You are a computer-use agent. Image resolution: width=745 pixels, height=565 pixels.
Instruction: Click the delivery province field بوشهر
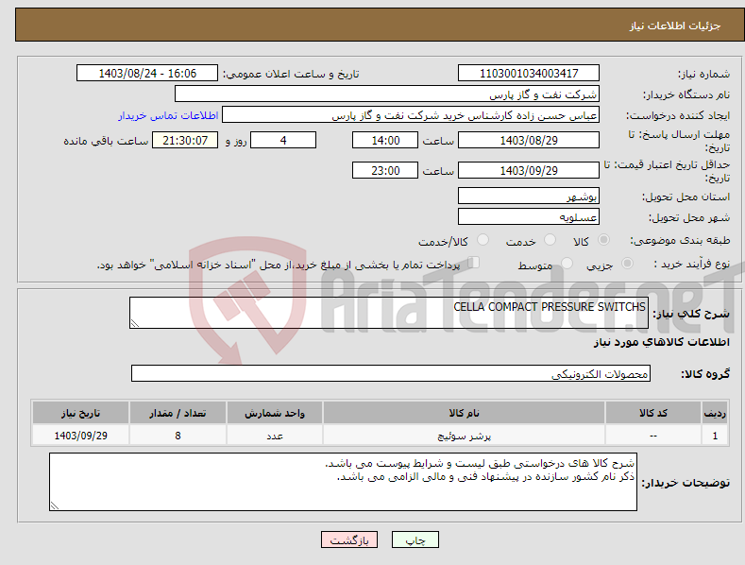coord(529,196)
